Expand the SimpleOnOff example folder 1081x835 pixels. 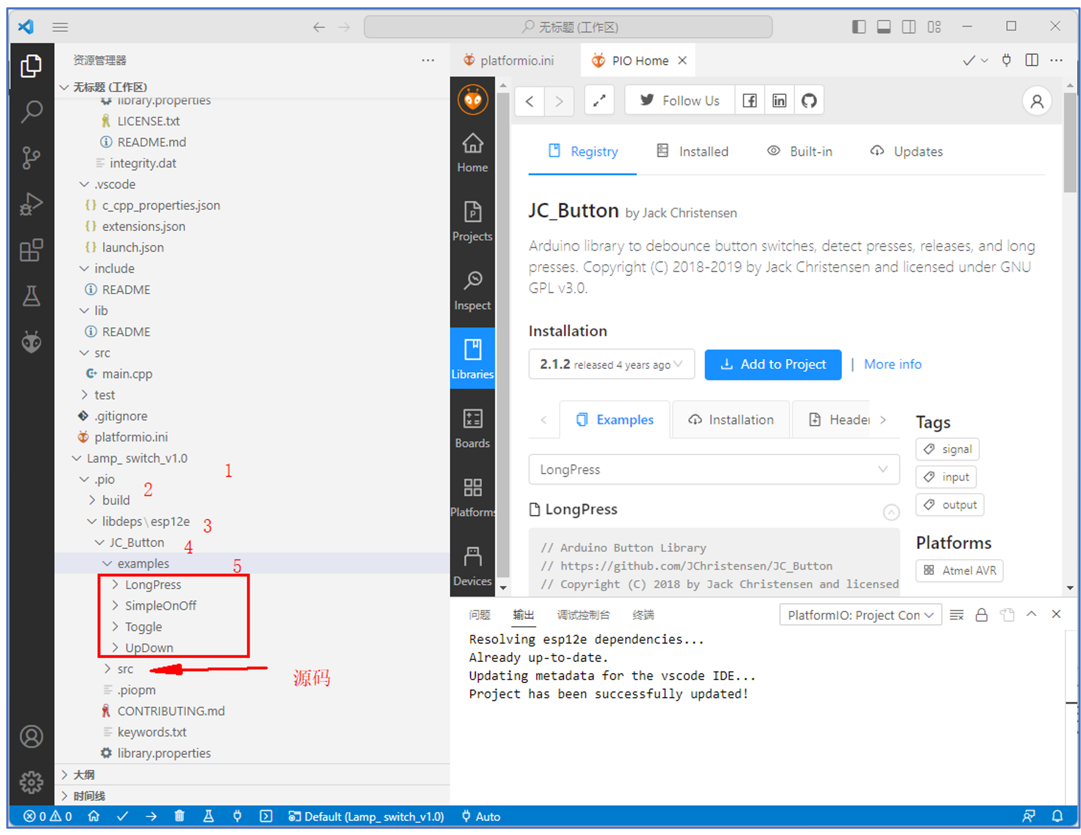160,605
